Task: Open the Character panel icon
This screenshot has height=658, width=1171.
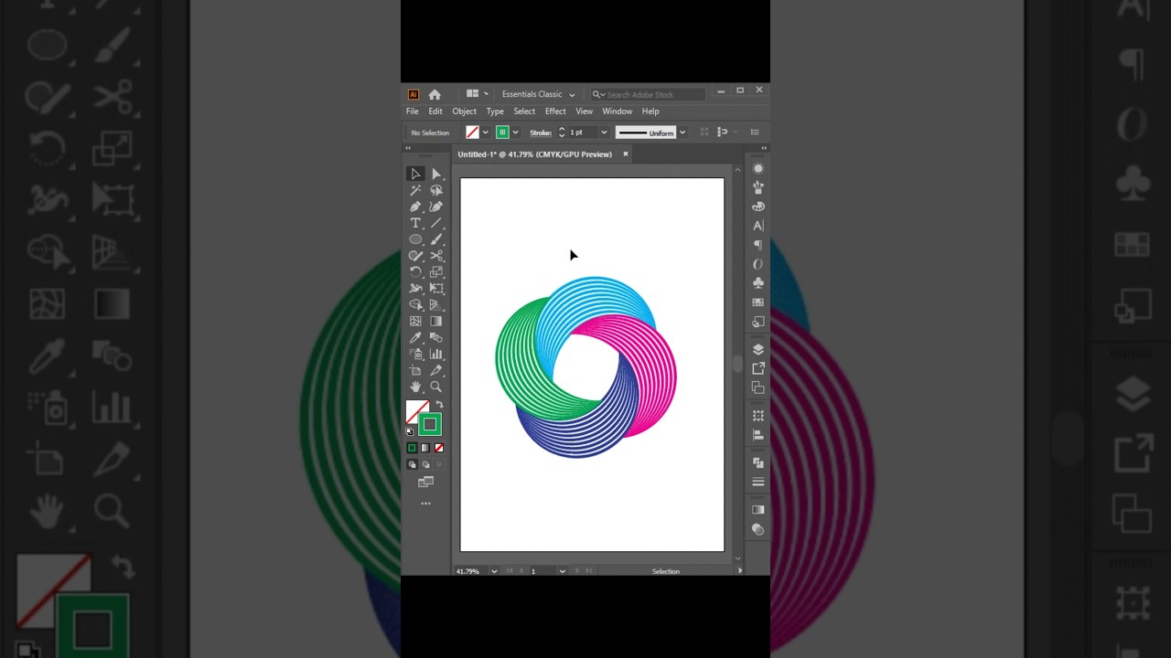Action: pos(757,226)
